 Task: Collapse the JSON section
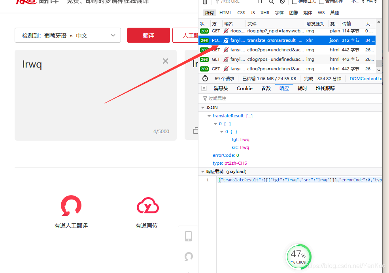coord(203,107)
